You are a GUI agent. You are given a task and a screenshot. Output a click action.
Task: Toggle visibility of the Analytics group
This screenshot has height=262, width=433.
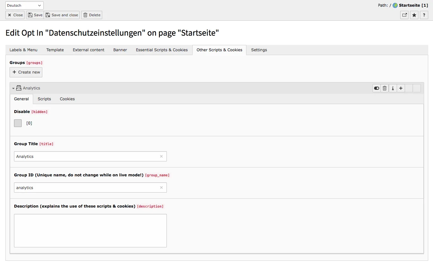click(x=377, y=88)
